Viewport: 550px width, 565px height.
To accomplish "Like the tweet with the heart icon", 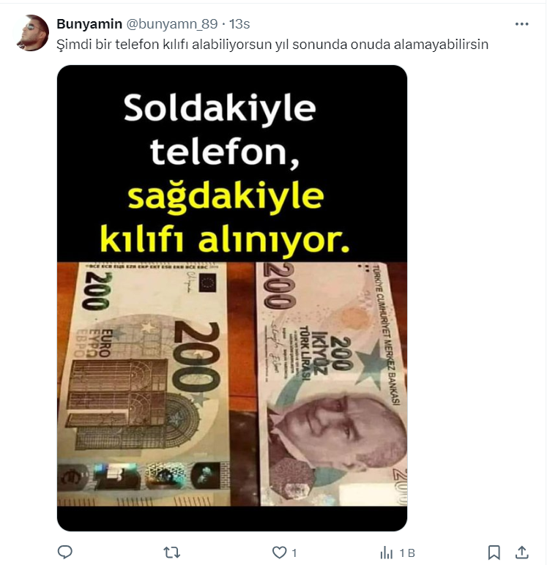I will [x=279, y=552].
